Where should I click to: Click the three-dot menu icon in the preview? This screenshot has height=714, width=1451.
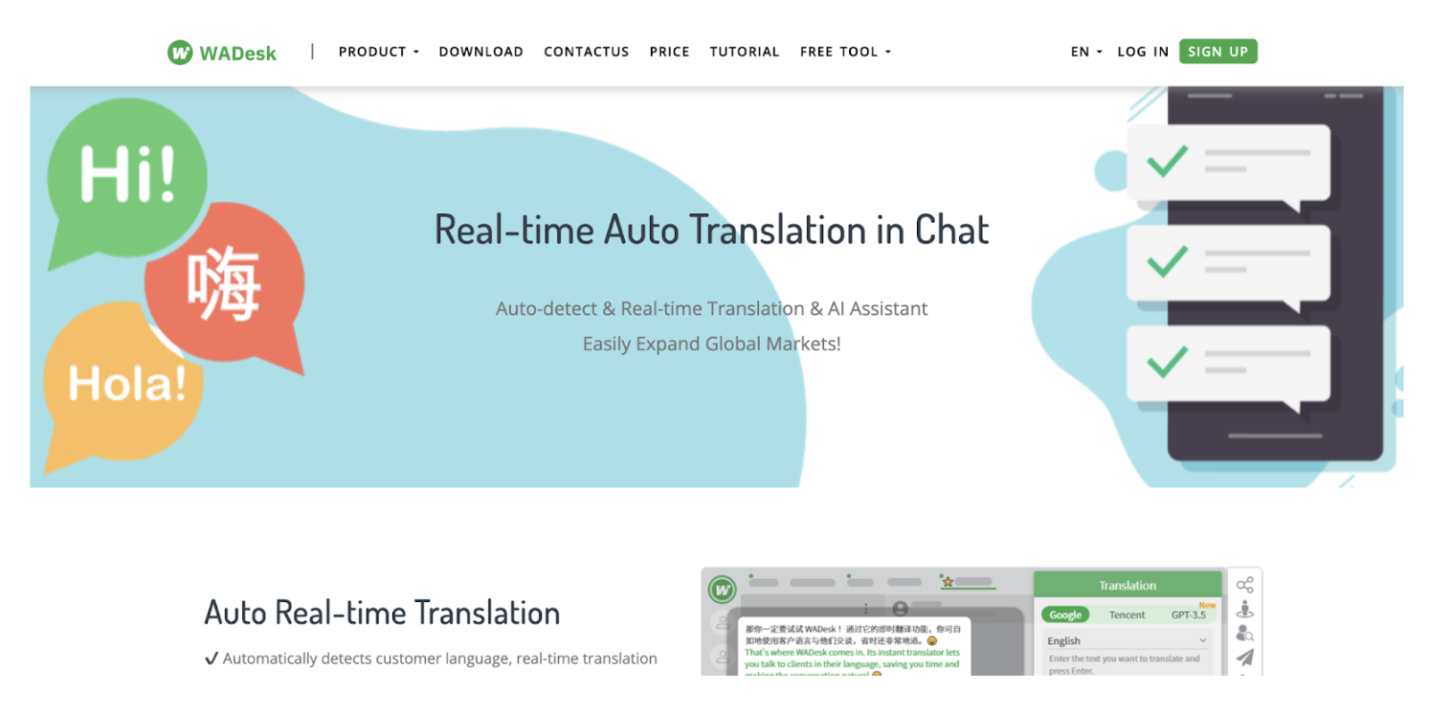point(866,608)
